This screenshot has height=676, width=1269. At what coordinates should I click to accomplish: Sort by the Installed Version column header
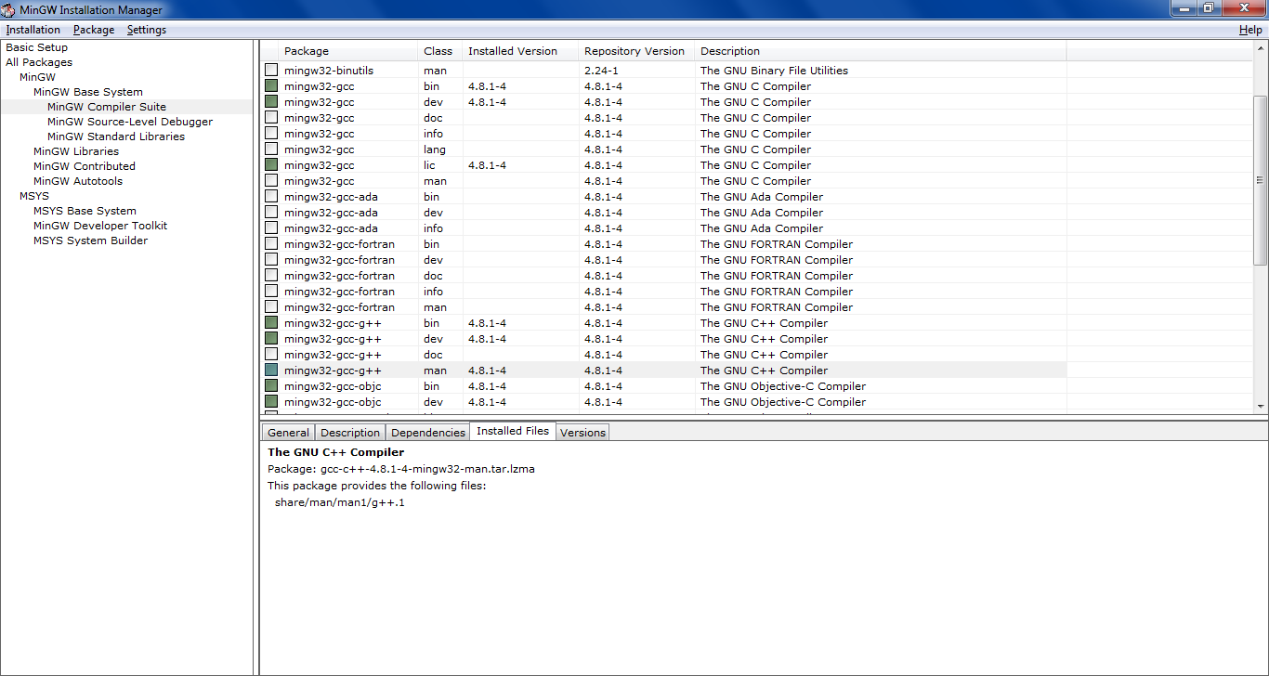[x=520, y=51]
